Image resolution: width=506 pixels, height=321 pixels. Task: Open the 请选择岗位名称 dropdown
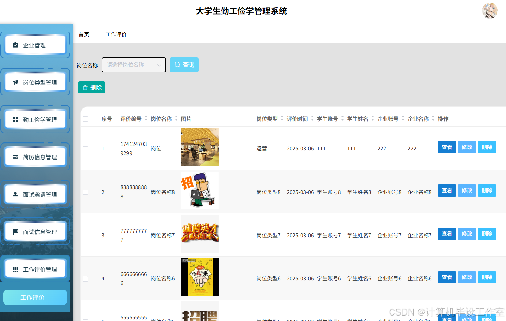[x=134, y=65]
